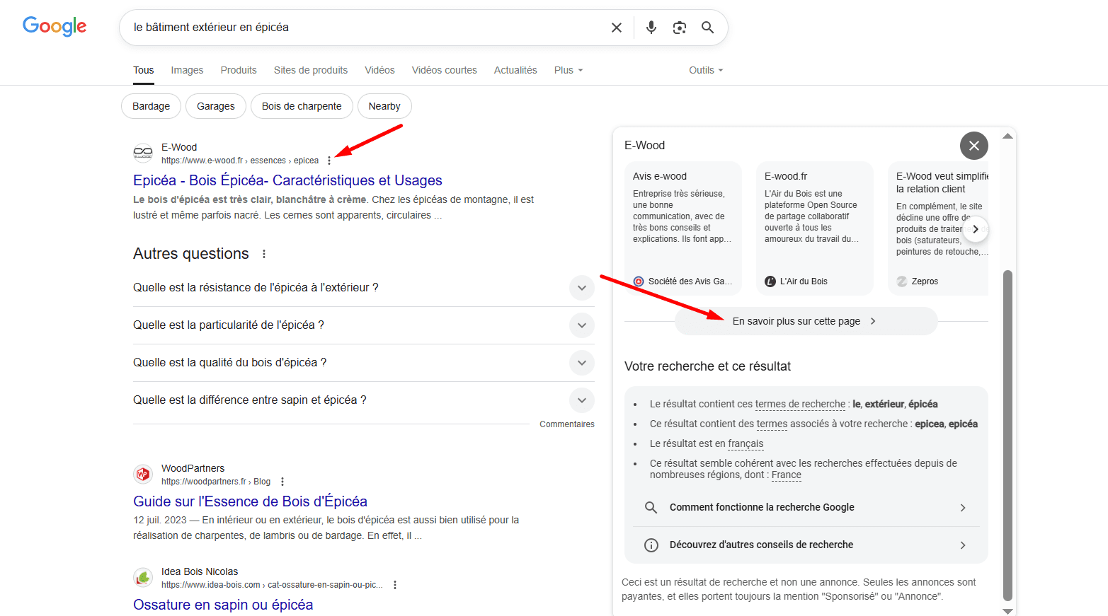Open the three-dot menu next to E-Wood URL

329,161
